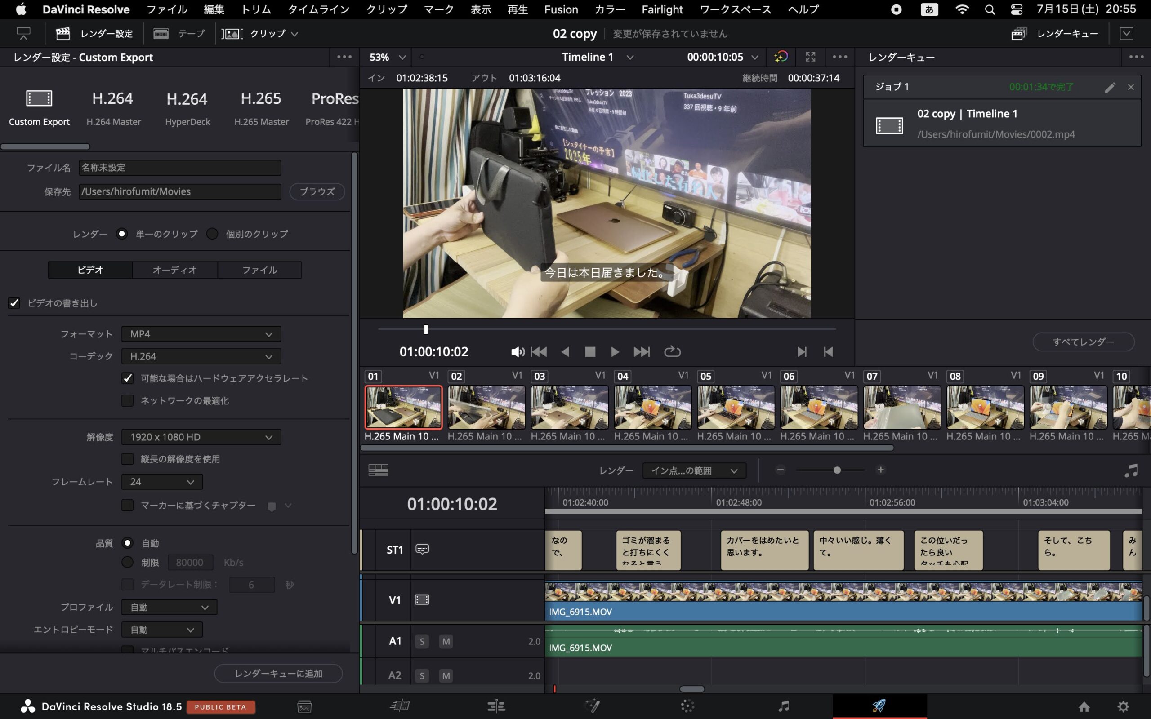Viewport: 1151px width, 719px height.
Task: Click the timeline zoom slider handle
Action: [x=837, y=470]
